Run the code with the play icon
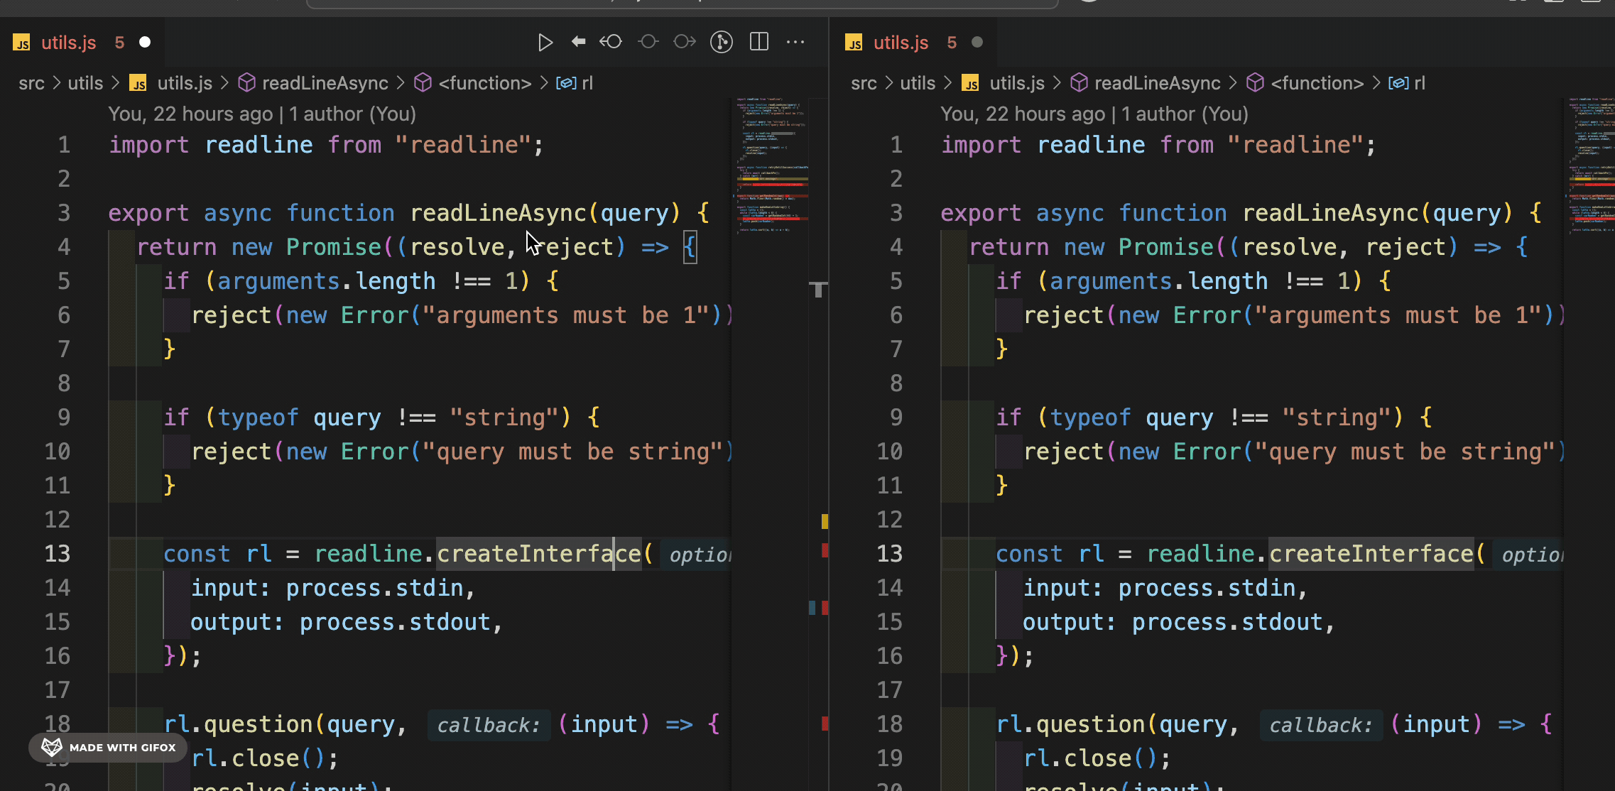The image size is (1615, 791). (x=545, y=43)
